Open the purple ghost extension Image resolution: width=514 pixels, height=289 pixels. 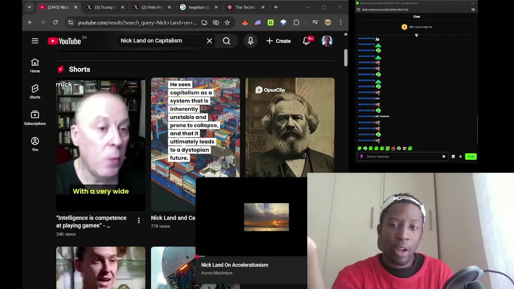[x=258, y=22]
